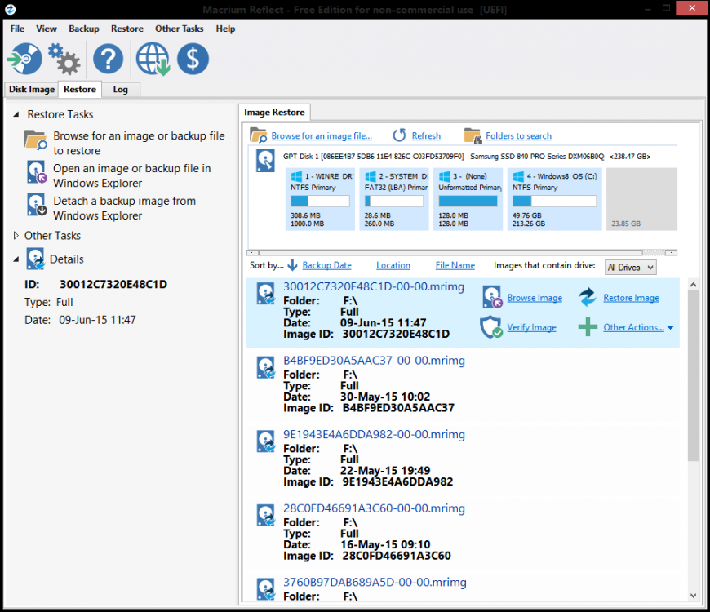Image resolution: width=710 pixels, height=612 pixels.
Task: Click the circular arrow Refresh icon
Action: [x=399, y=135]
